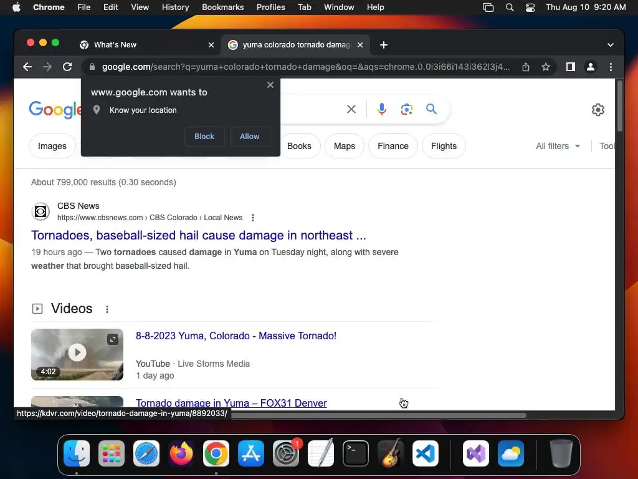
Task: Open TextEdit from the Dock
Action: 321,453
